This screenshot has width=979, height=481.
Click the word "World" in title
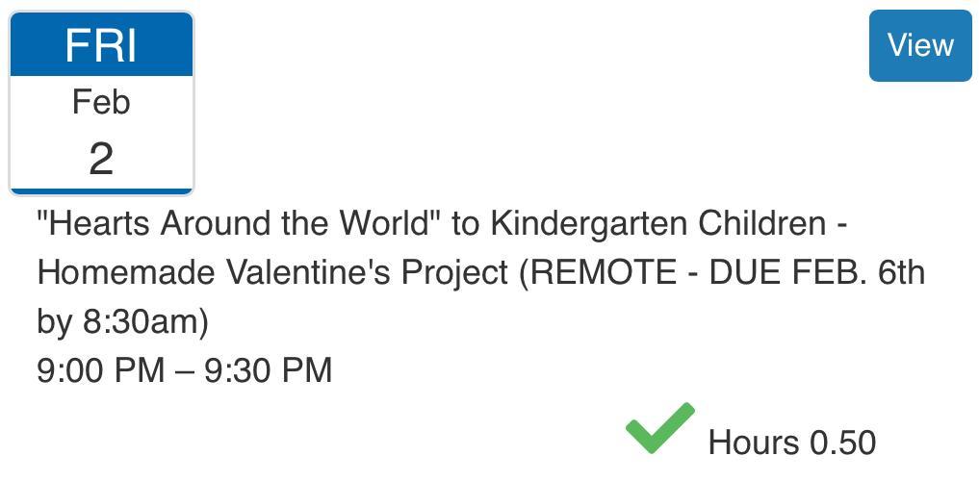pyautogui.click(x=390, y=223)
